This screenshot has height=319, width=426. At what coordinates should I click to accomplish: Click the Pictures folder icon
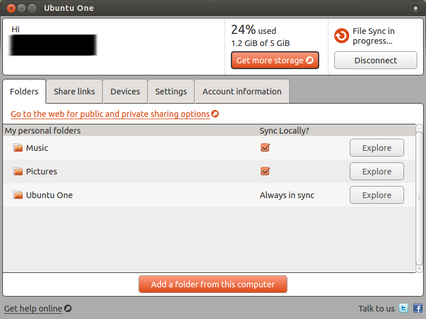click(18, 172)
